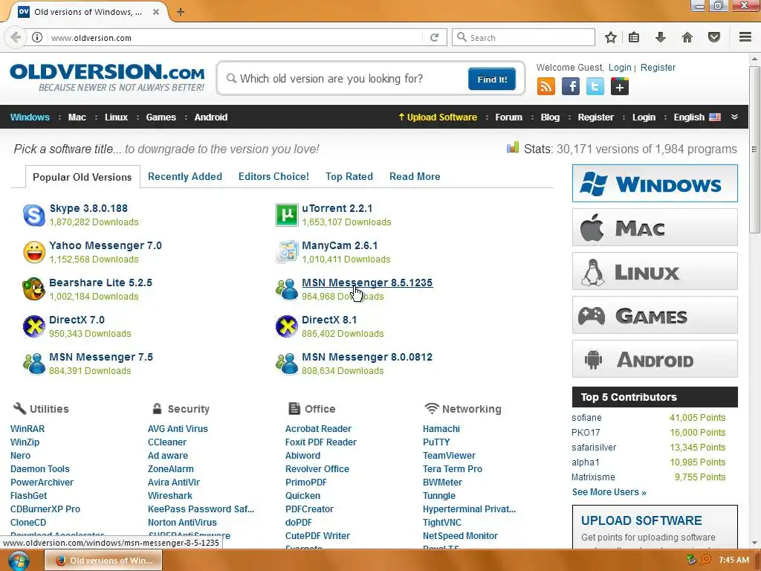Bookmark this page with the star icon
This screenshot has width=761, height=571.
coord(611,37)
